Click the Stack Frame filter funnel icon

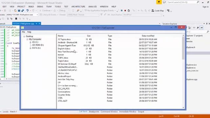pyautogui.click(x=101, y=15)
